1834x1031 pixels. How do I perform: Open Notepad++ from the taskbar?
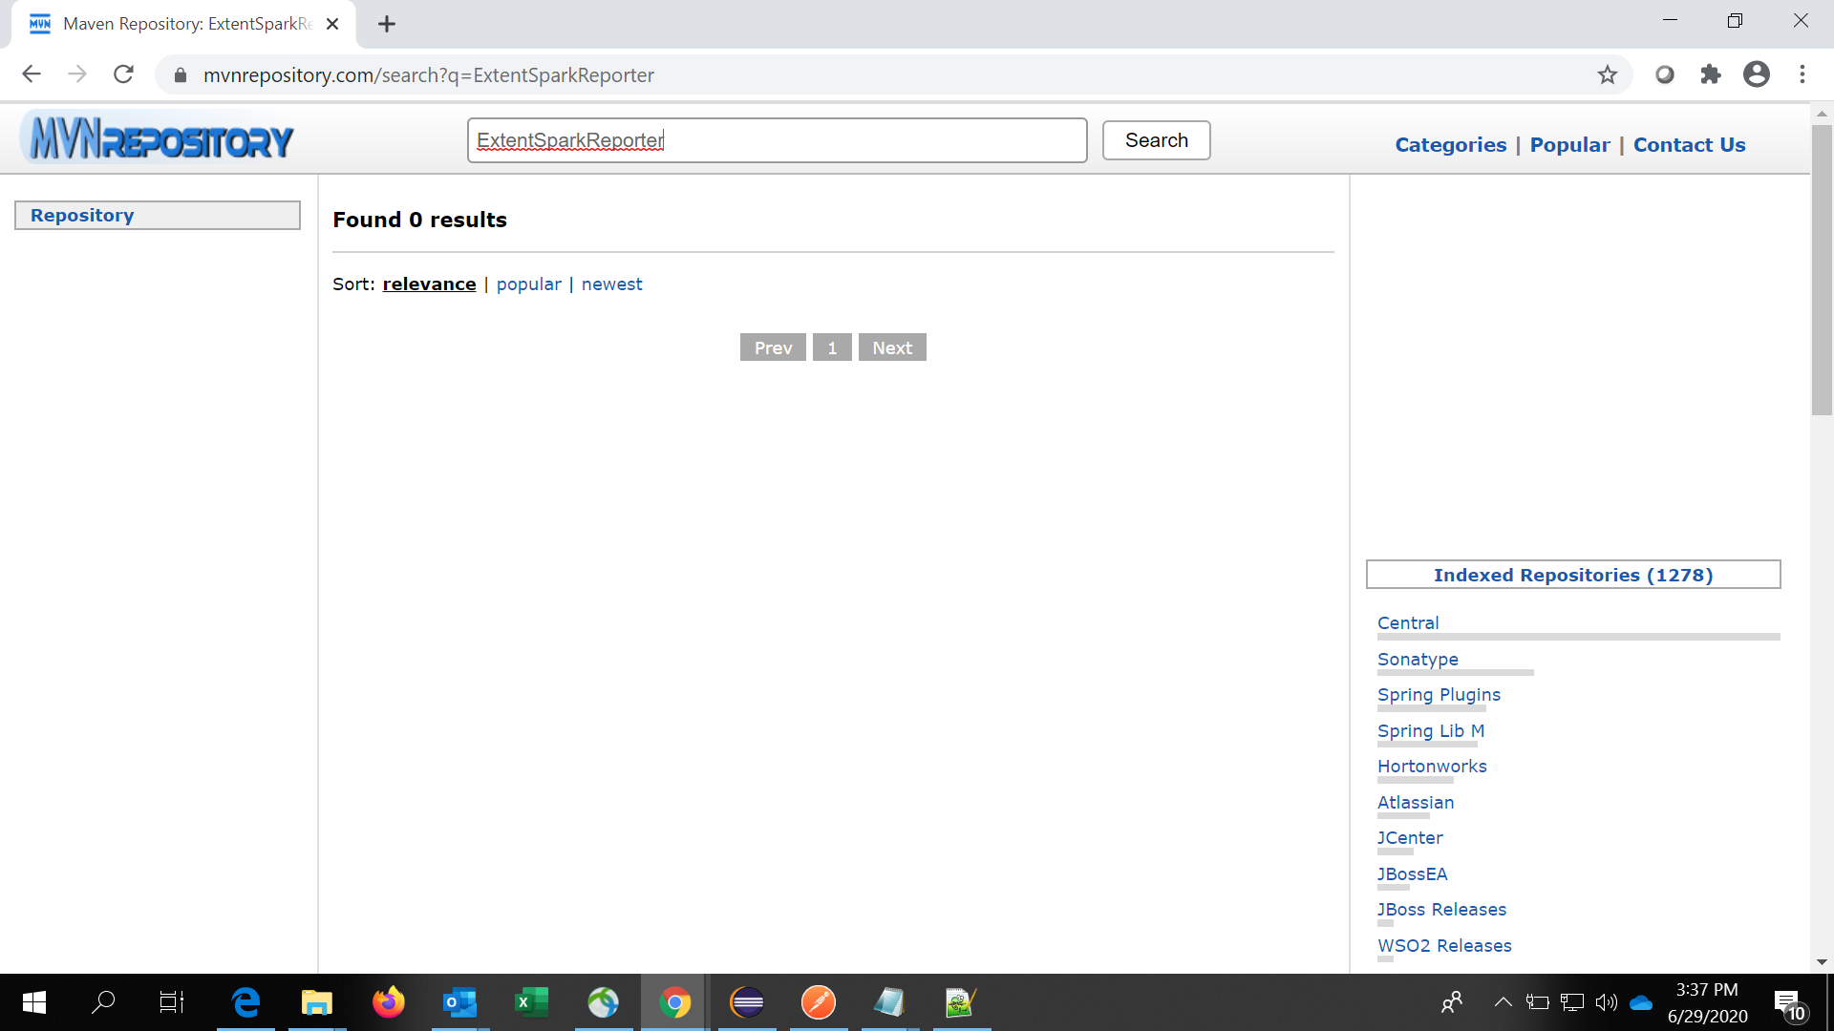pos(961,1002)
